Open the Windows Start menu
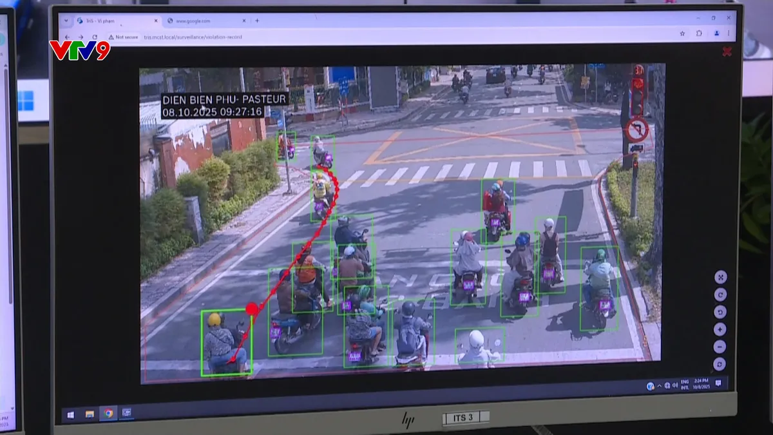 click(x=70, y=413)
